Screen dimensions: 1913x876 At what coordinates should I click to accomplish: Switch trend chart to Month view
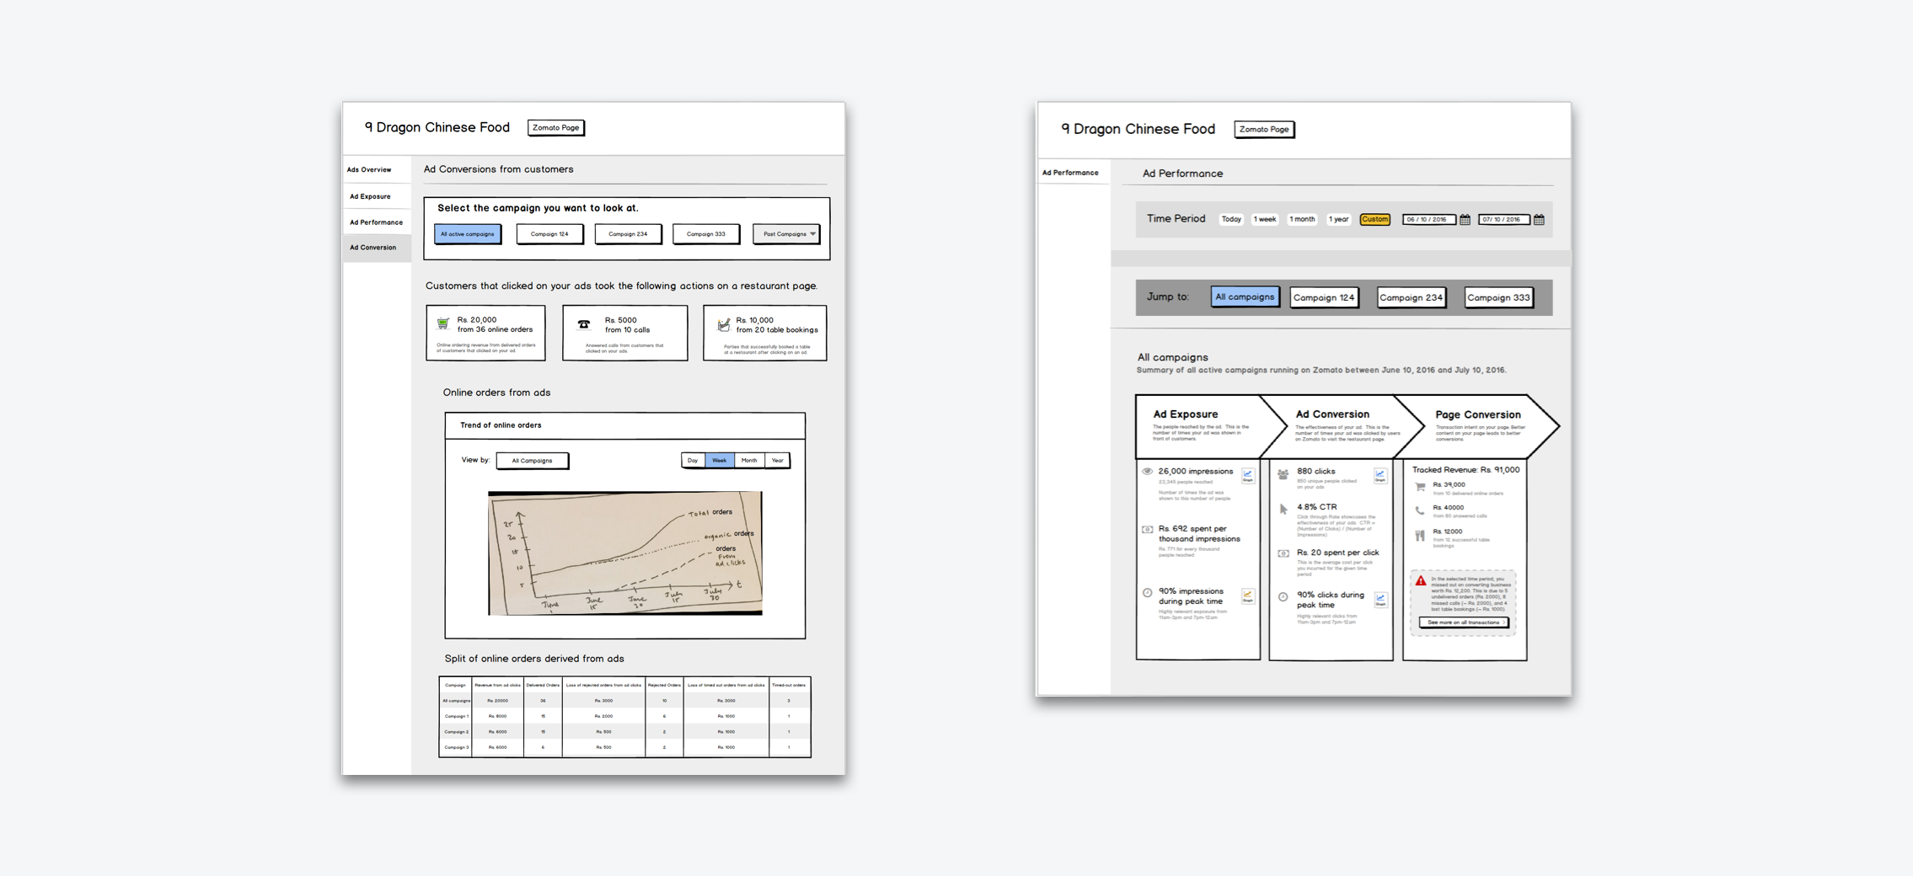(748, 461)
